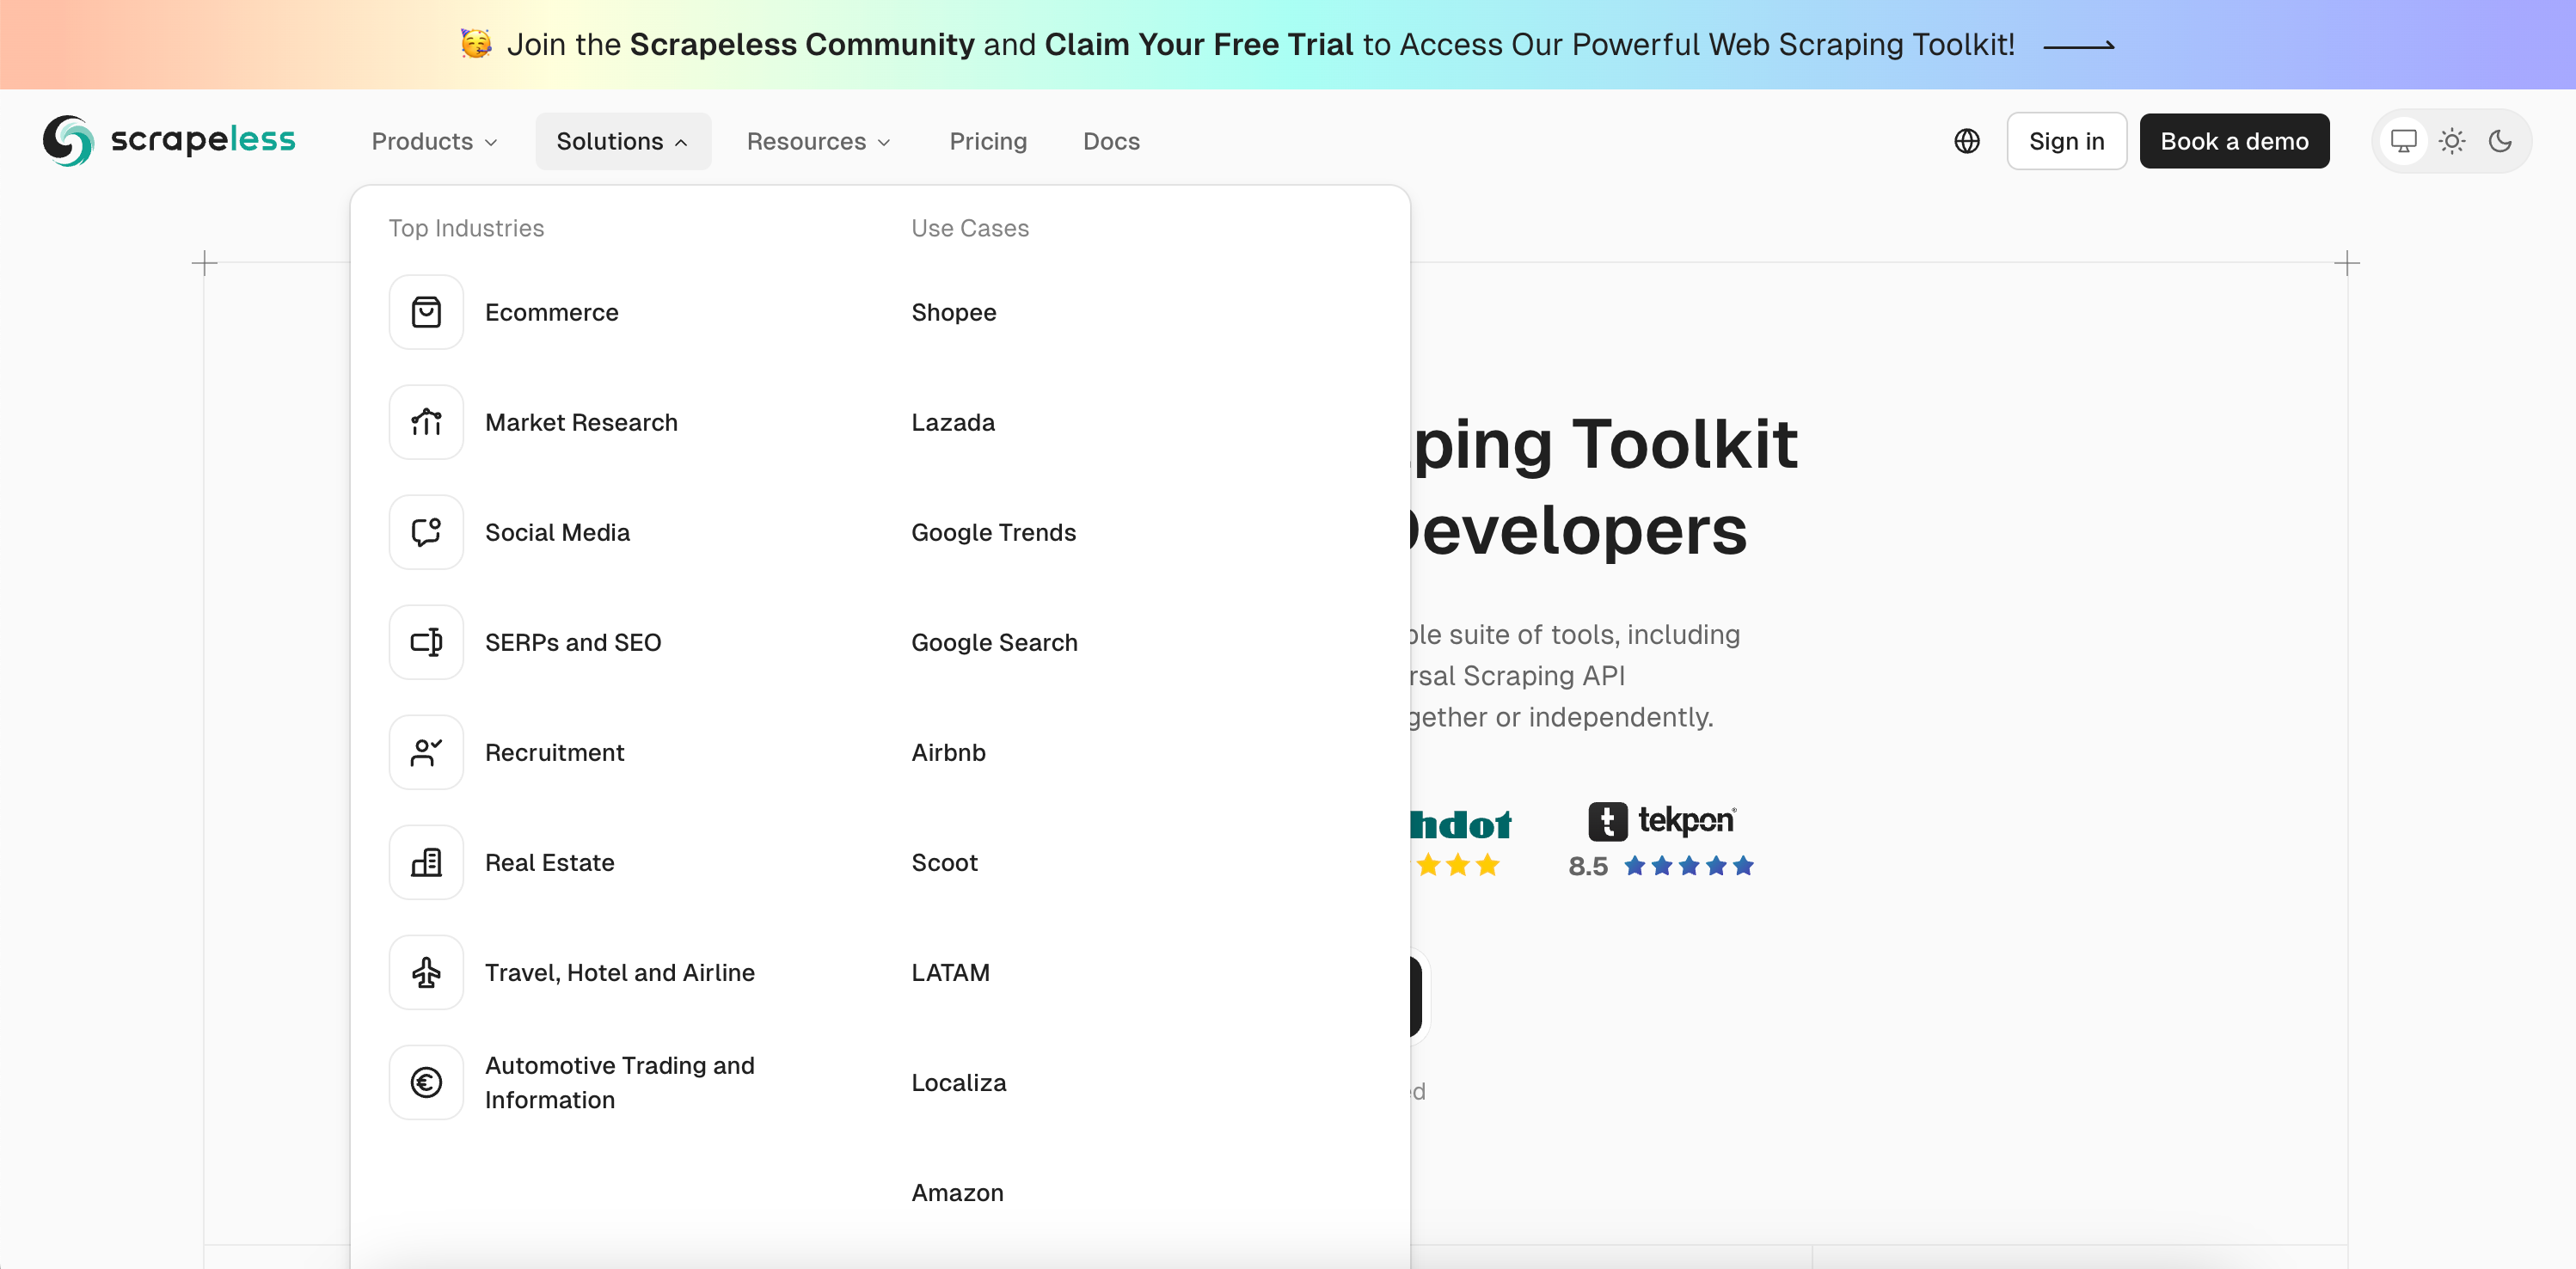Click the Automotive Trading euro icon

tap(426, 1082)
